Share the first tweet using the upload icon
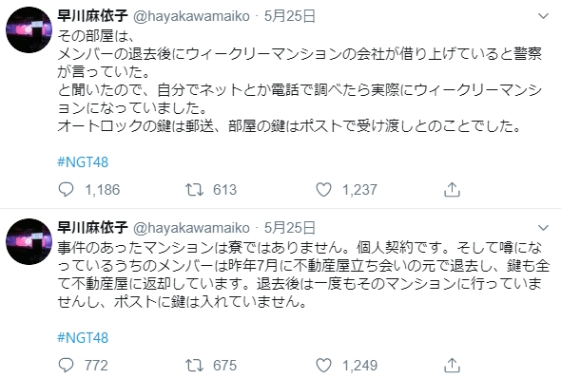The width and height of the screenshot is (561, 378). coord(452,190)
